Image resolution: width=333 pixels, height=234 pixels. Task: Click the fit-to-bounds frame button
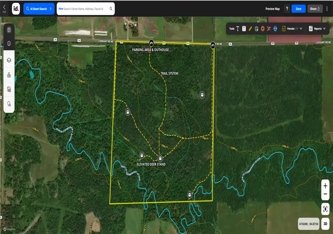tap(325, 209)
